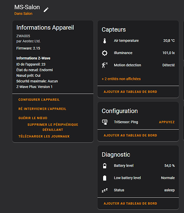The image size is (184, 213).
Task: Click the Motion detection walking icon
Action: 105,65
